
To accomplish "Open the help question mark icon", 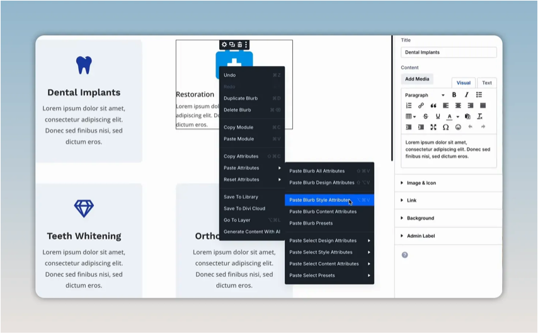I will [405, 255].
